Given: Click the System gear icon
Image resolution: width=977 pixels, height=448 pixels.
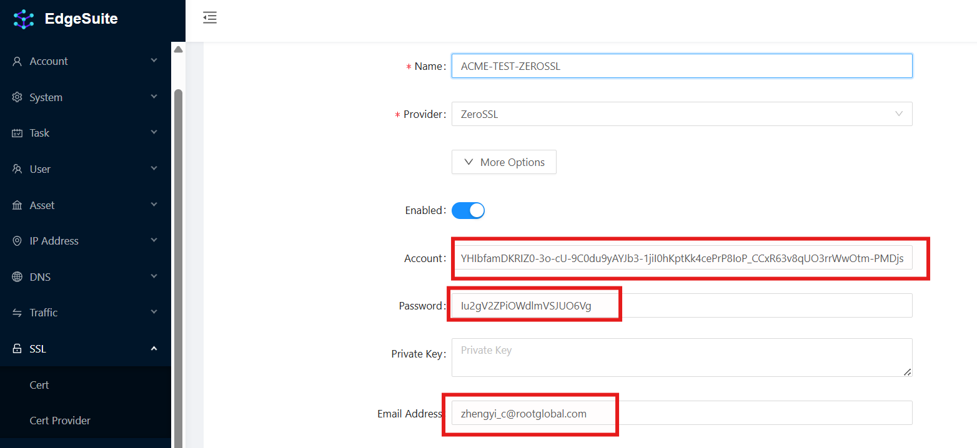Looking at the screenshot, I should (x=17, y=97).
